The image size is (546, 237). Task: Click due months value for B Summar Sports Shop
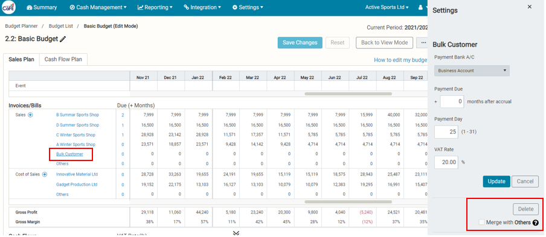[x=123, y=115]
